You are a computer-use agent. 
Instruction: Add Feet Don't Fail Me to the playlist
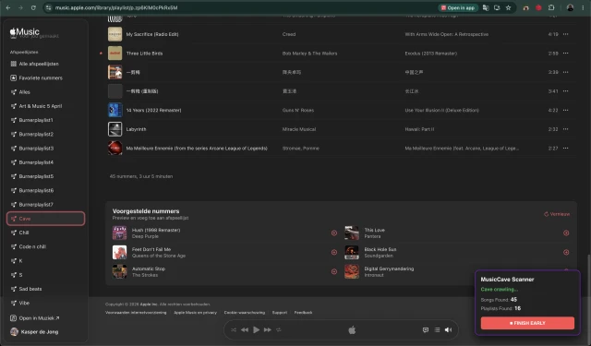click(x=334, y=252)
